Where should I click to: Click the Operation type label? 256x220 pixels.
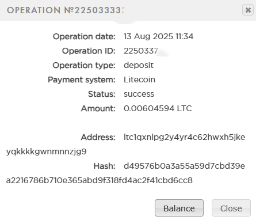84,66
